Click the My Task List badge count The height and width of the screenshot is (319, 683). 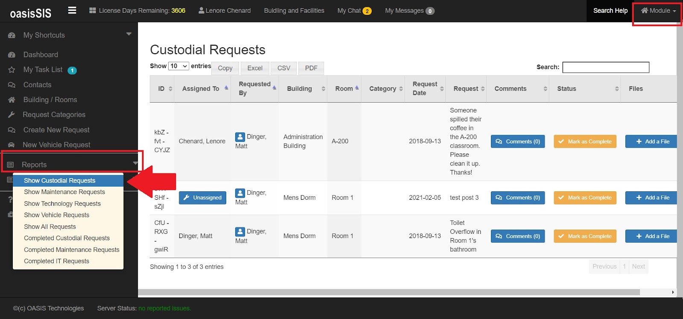[72, 70]
